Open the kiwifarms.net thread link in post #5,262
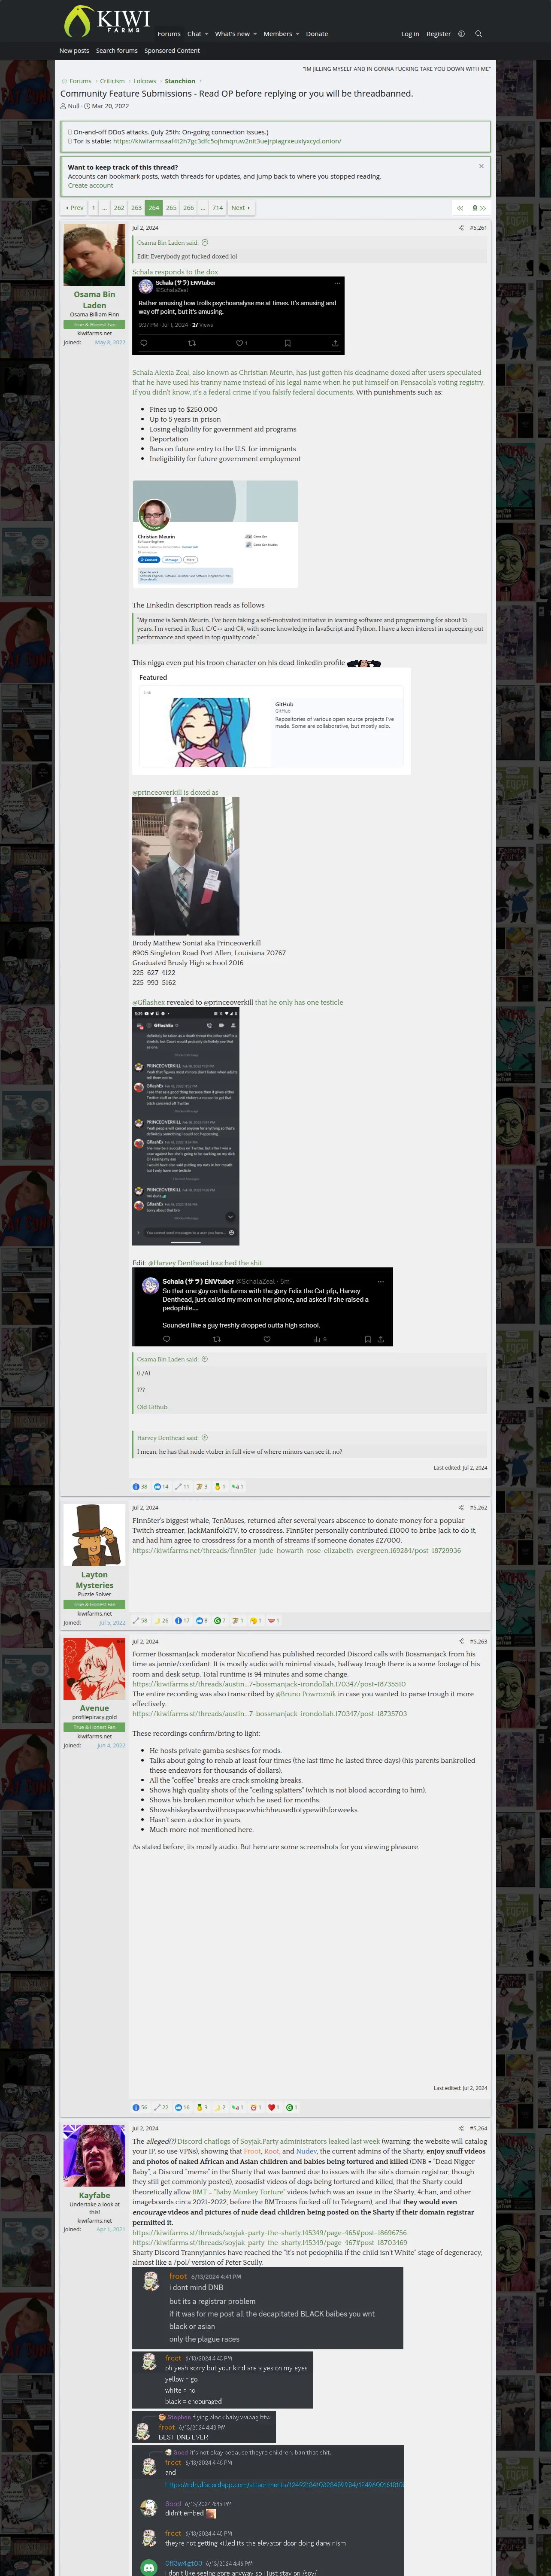Image resolution: width=551 pixels, height=2576 pixels. coord(296,1551)
